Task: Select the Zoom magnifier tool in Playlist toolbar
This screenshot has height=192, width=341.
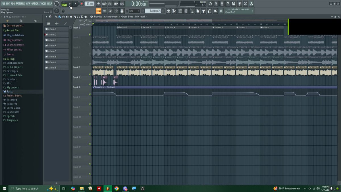Action: click(82, 16)
